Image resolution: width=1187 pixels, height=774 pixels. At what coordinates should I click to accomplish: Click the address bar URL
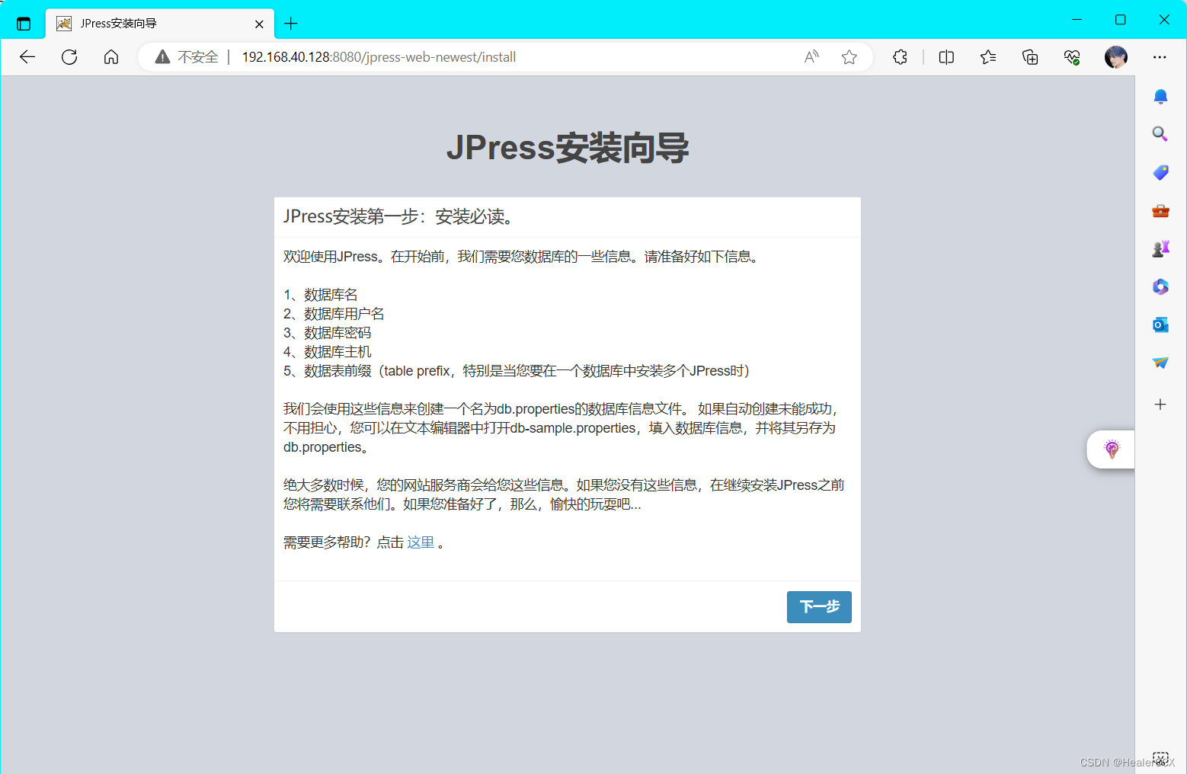coord(379,57)
